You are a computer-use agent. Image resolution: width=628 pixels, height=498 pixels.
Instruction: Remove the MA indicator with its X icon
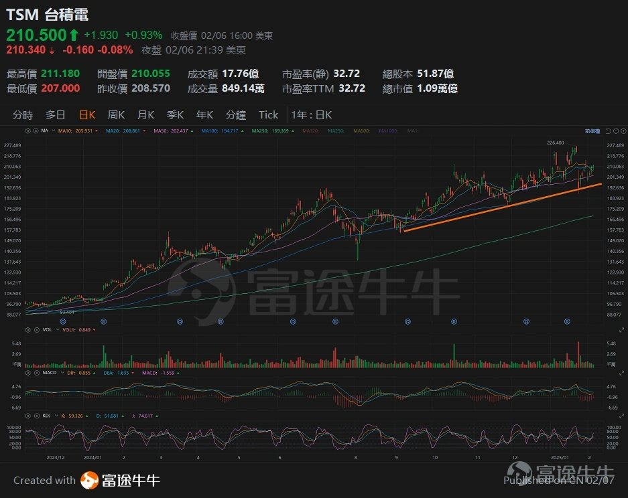(36, 131)
